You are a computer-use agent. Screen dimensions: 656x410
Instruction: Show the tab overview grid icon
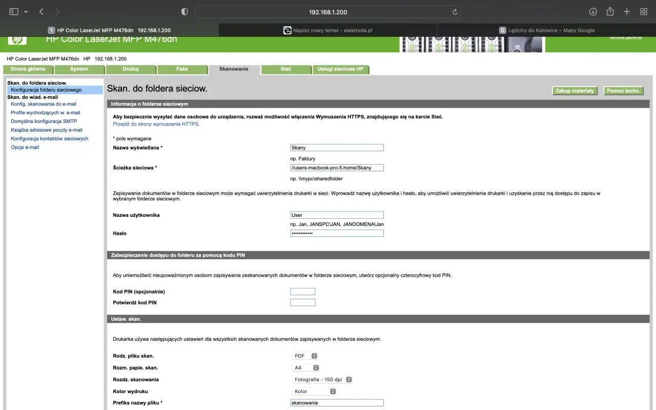tap(644, 12)
